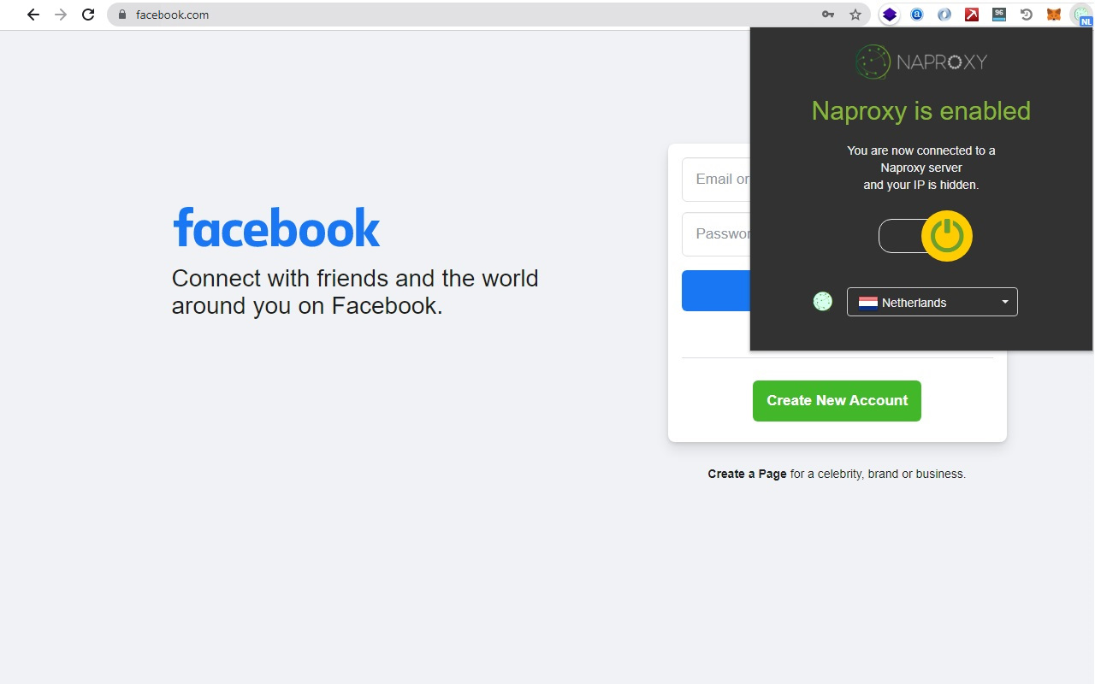Image resolution: width=1095 pixels, height=684 pixels.
Task: Open the history clock extension
Action: tap(1027, 15)
